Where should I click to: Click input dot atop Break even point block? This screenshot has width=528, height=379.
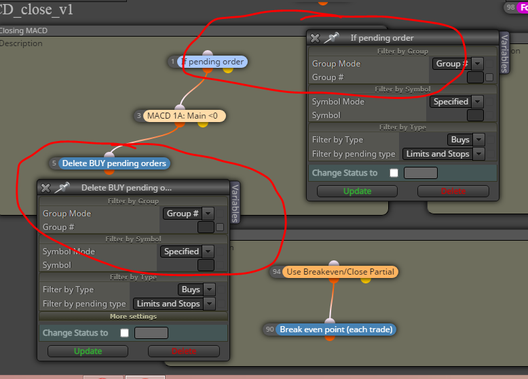pyautogui.click(x=330, y=321)
